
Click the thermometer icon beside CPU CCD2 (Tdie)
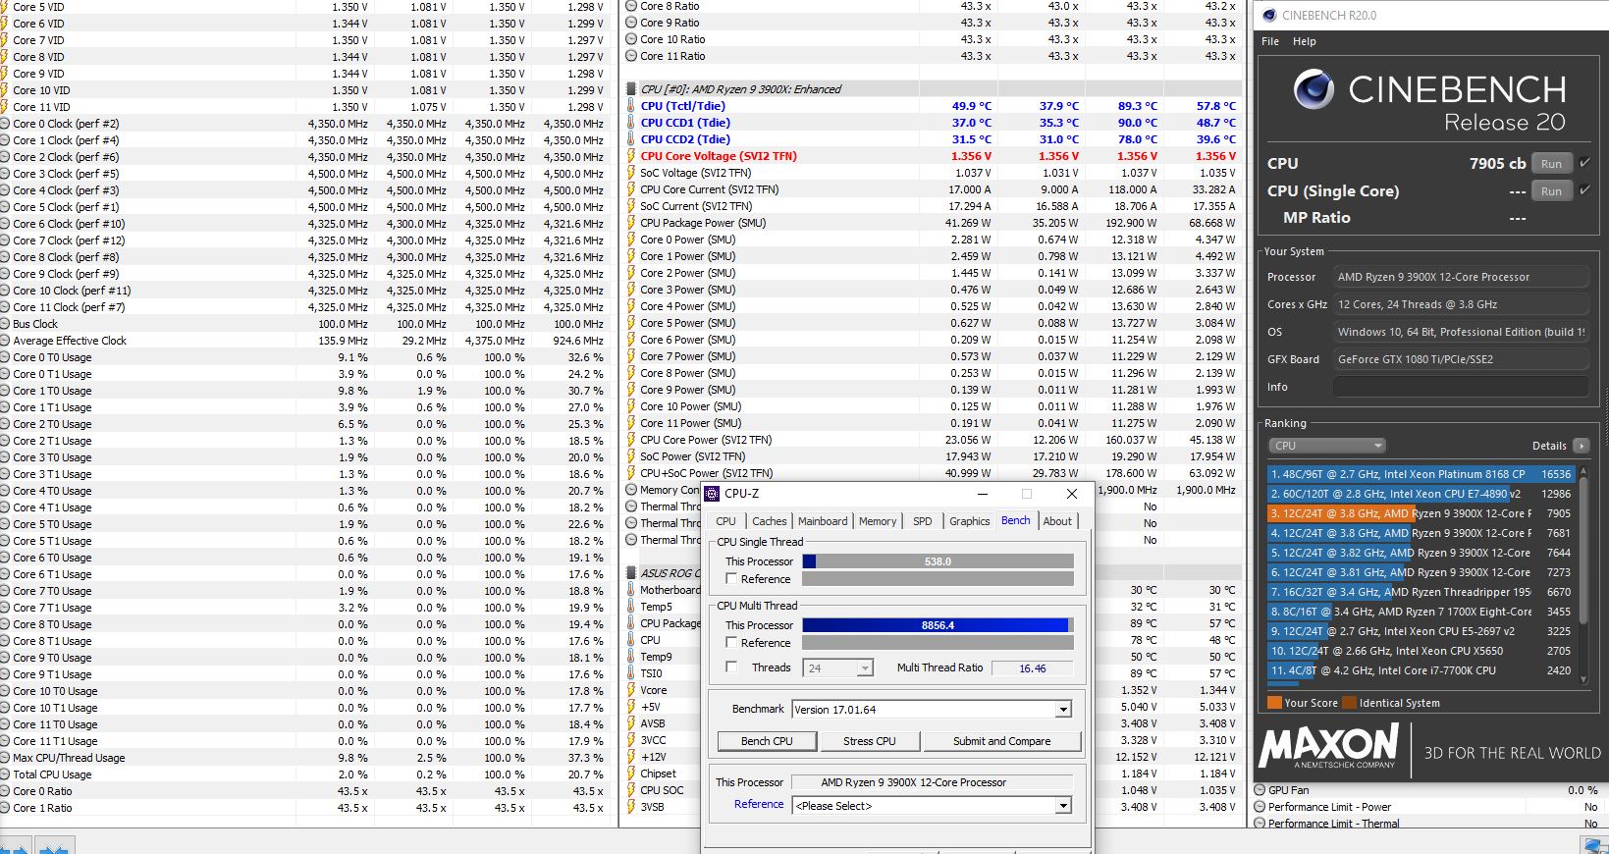click(x=631, y=139)
